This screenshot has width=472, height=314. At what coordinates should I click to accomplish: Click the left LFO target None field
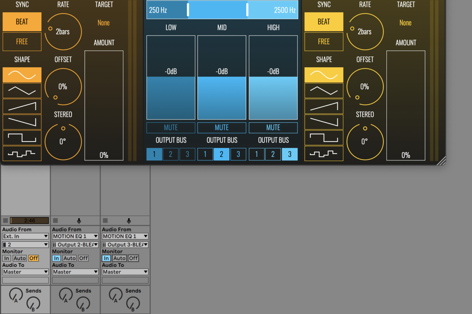(103, 23)
